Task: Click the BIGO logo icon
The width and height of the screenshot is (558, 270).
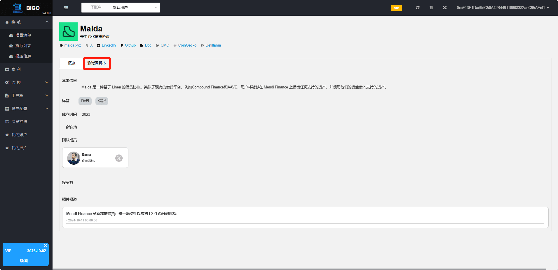Action: 18,8
